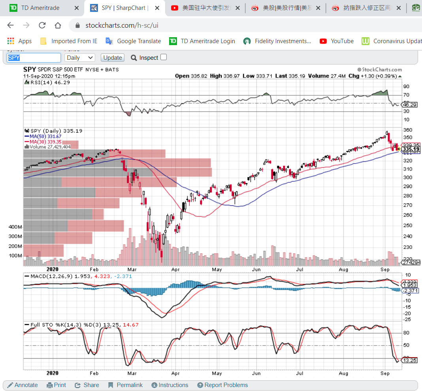Click the -2.371 MACD histogram axis tag
The width and height of the screenshot is (422, 391).
tap(410, 290)
